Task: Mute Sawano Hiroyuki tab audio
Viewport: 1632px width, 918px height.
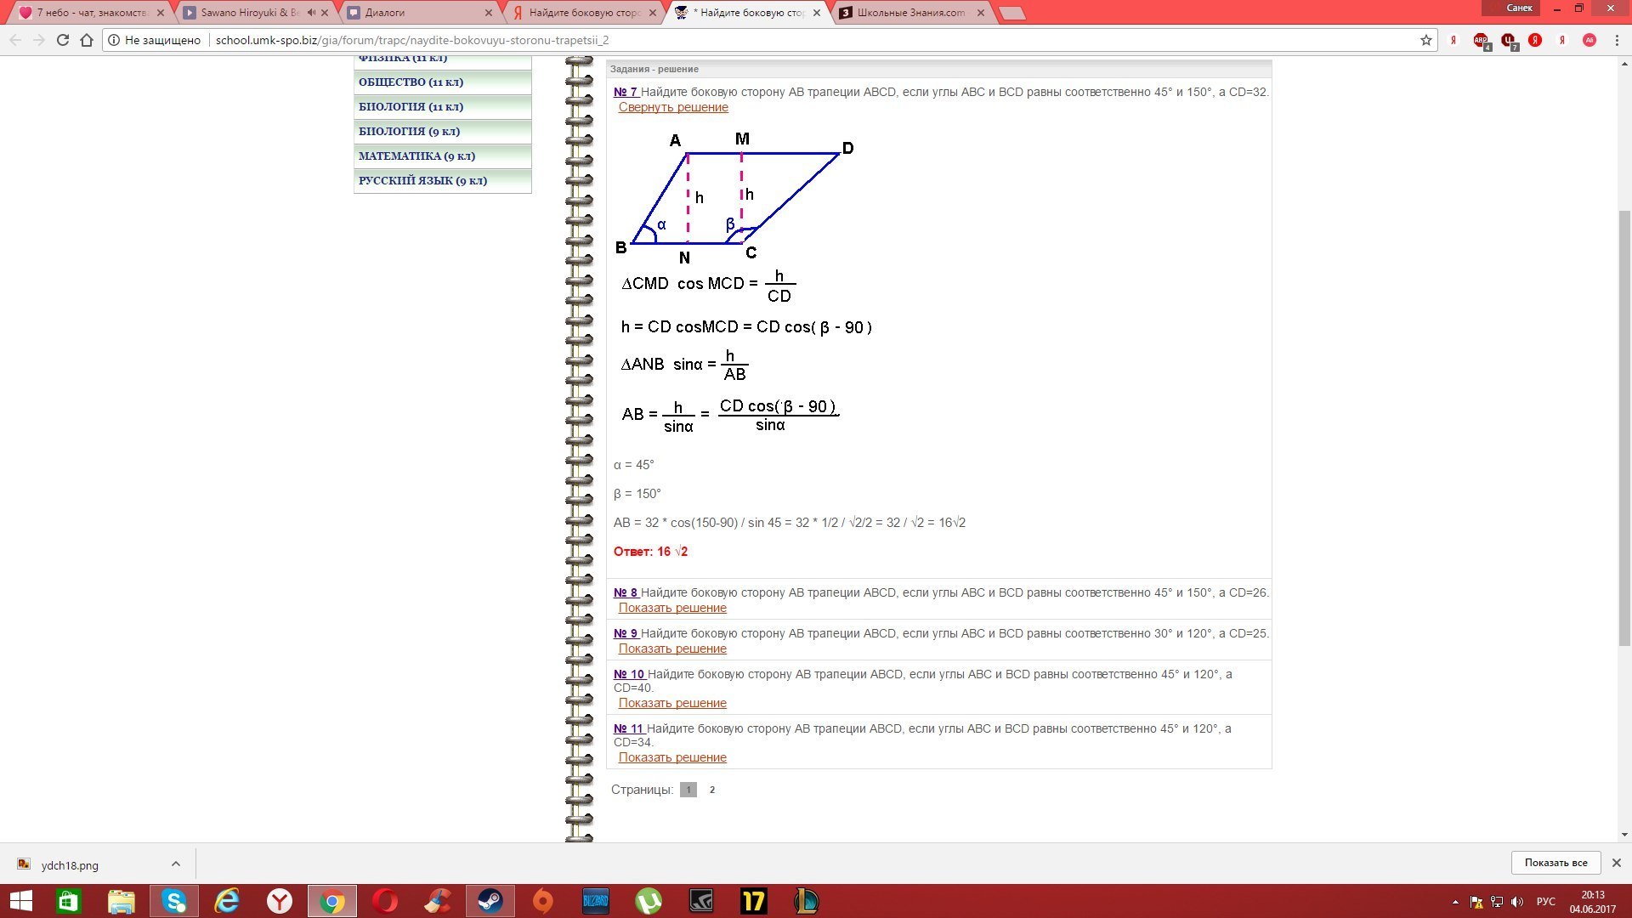Action: coord(311,13)
